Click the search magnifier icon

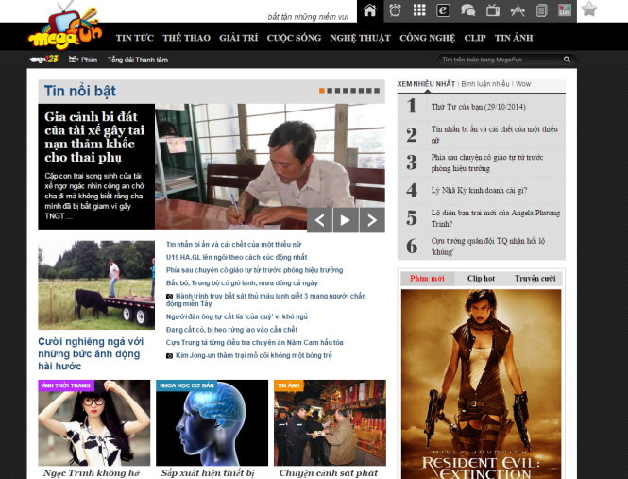pos(567,60)
